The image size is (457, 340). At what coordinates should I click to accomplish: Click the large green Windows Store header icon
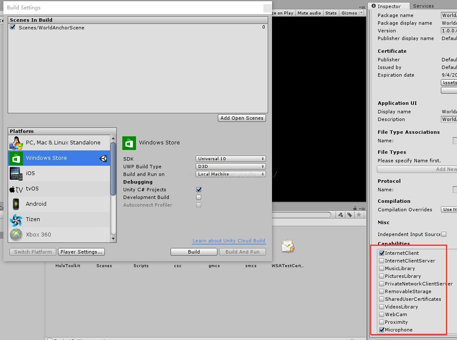[129, 143]
